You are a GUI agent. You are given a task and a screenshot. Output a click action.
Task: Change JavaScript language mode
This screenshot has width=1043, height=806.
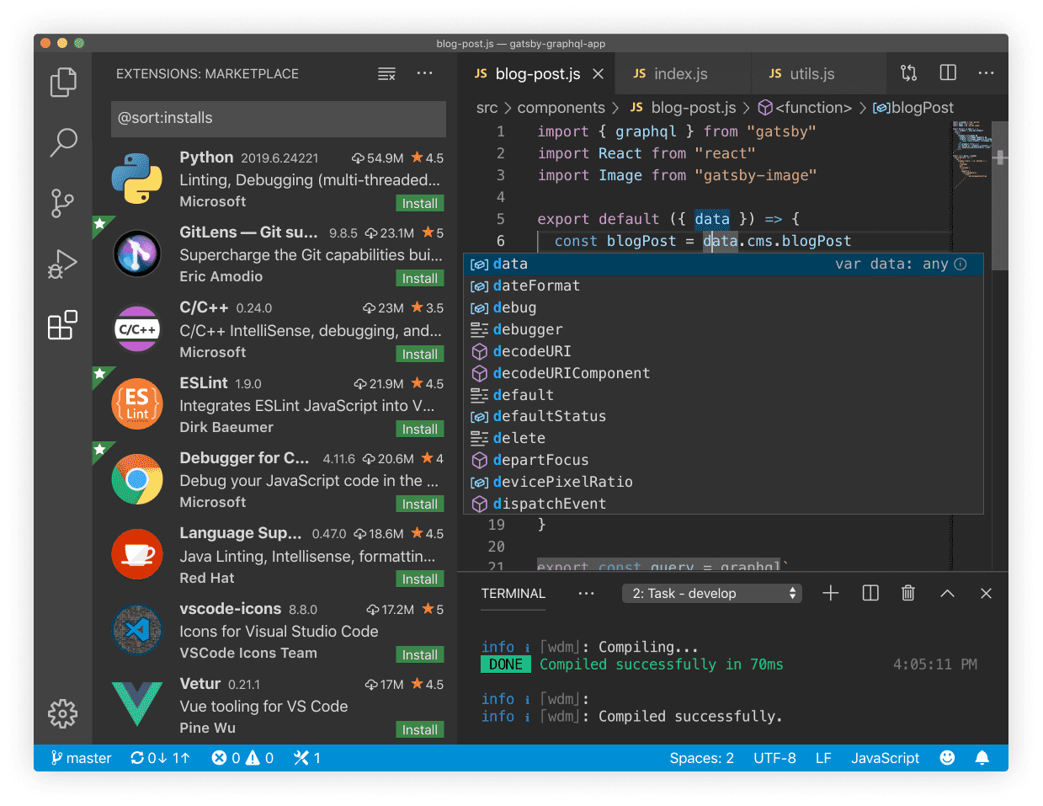tap(885, 758)
